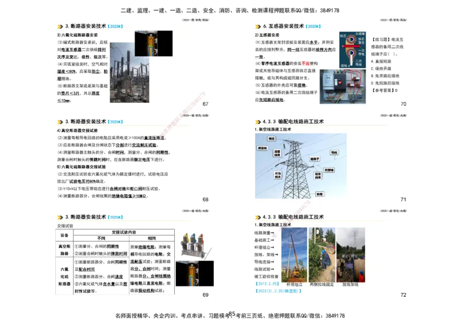Click the table header 交接试验内容
The width and height of the screenshot is (460, 325).
pyautogui.click(x=124, y=232)
